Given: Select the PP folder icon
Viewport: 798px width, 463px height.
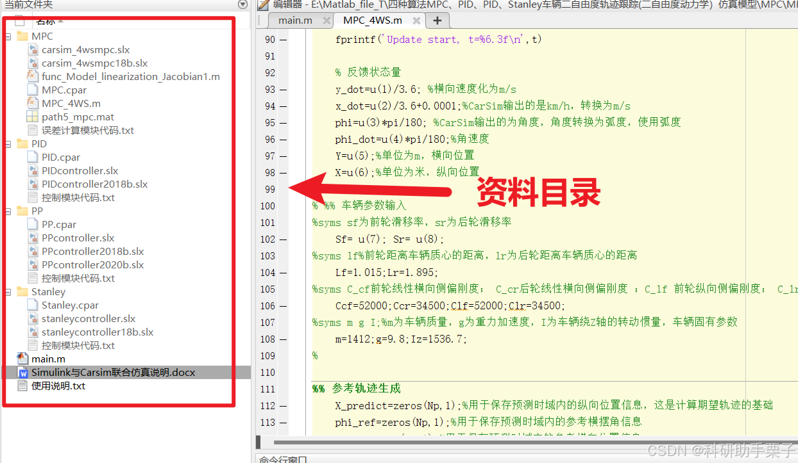Looking at the screenshot, I should 22,211.
